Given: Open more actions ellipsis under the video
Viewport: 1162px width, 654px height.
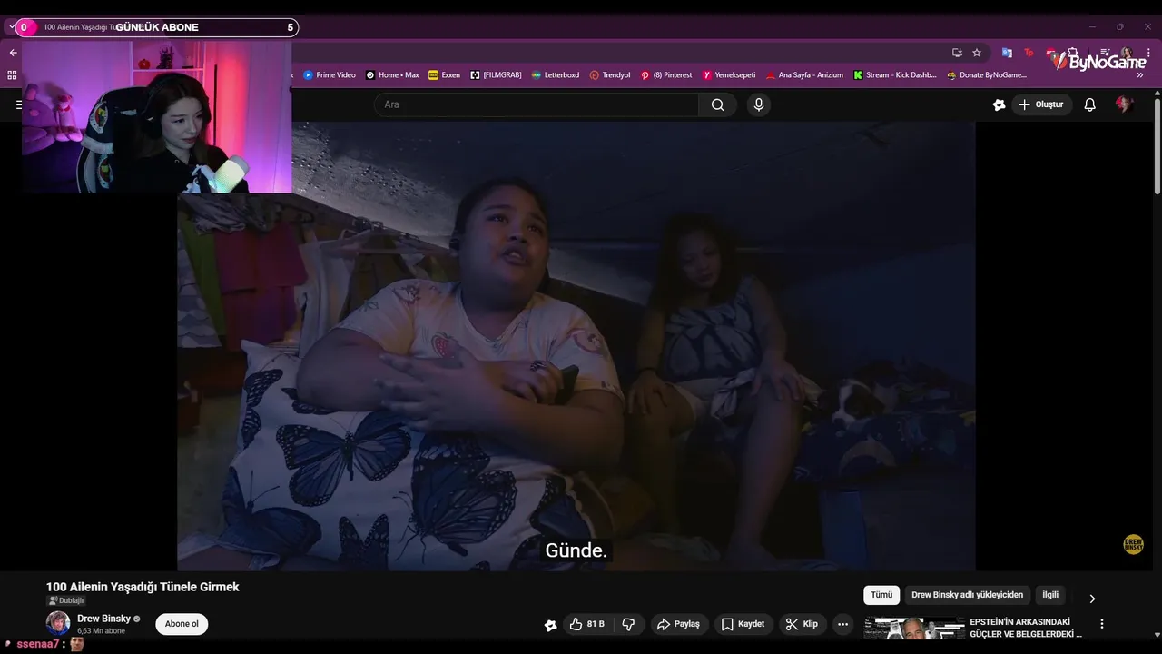Looking at the screenshot, I should [842, 624].
